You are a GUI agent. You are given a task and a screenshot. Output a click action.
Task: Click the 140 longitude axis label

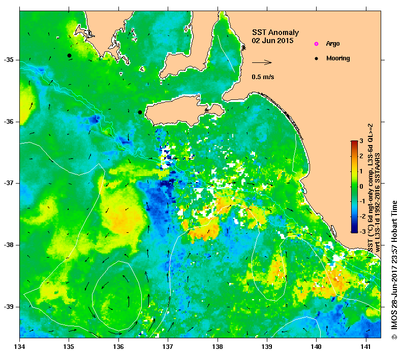pos(316,347)
